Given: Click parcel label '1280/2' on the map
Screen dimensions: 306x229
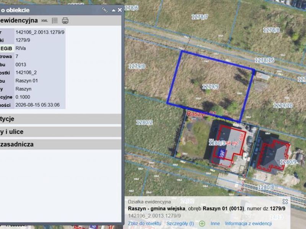Looking at the screenshot, I should pos(145,123).
